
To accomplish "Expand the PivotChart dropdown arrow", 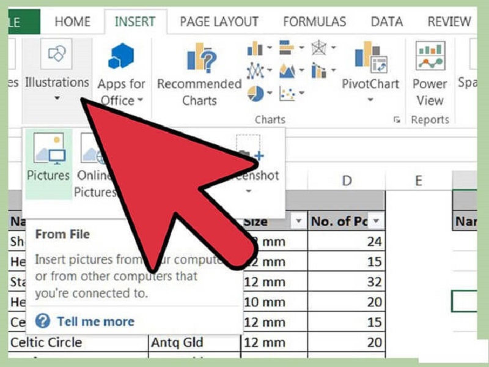I will click(x=370, y=100).
